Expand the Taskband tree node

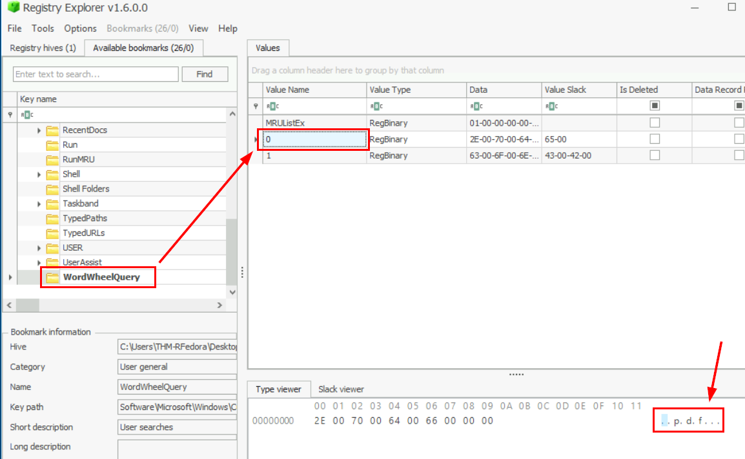(39, 204)
